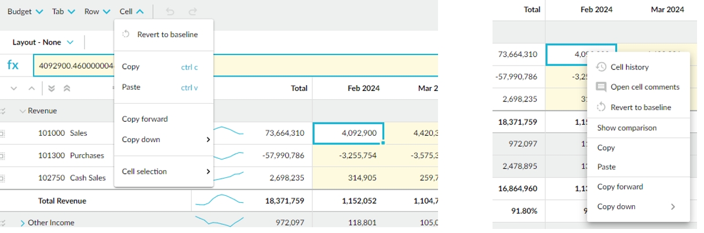Viewport: 704px width, 233px height.
Task: Click the expand all rows double-chevron icon
Action: [x=51, y=88]
